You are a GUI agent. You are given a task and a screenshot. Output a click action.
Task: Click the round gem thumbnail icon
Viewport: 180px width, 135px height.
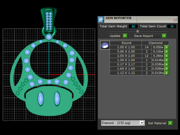(105, 45)
